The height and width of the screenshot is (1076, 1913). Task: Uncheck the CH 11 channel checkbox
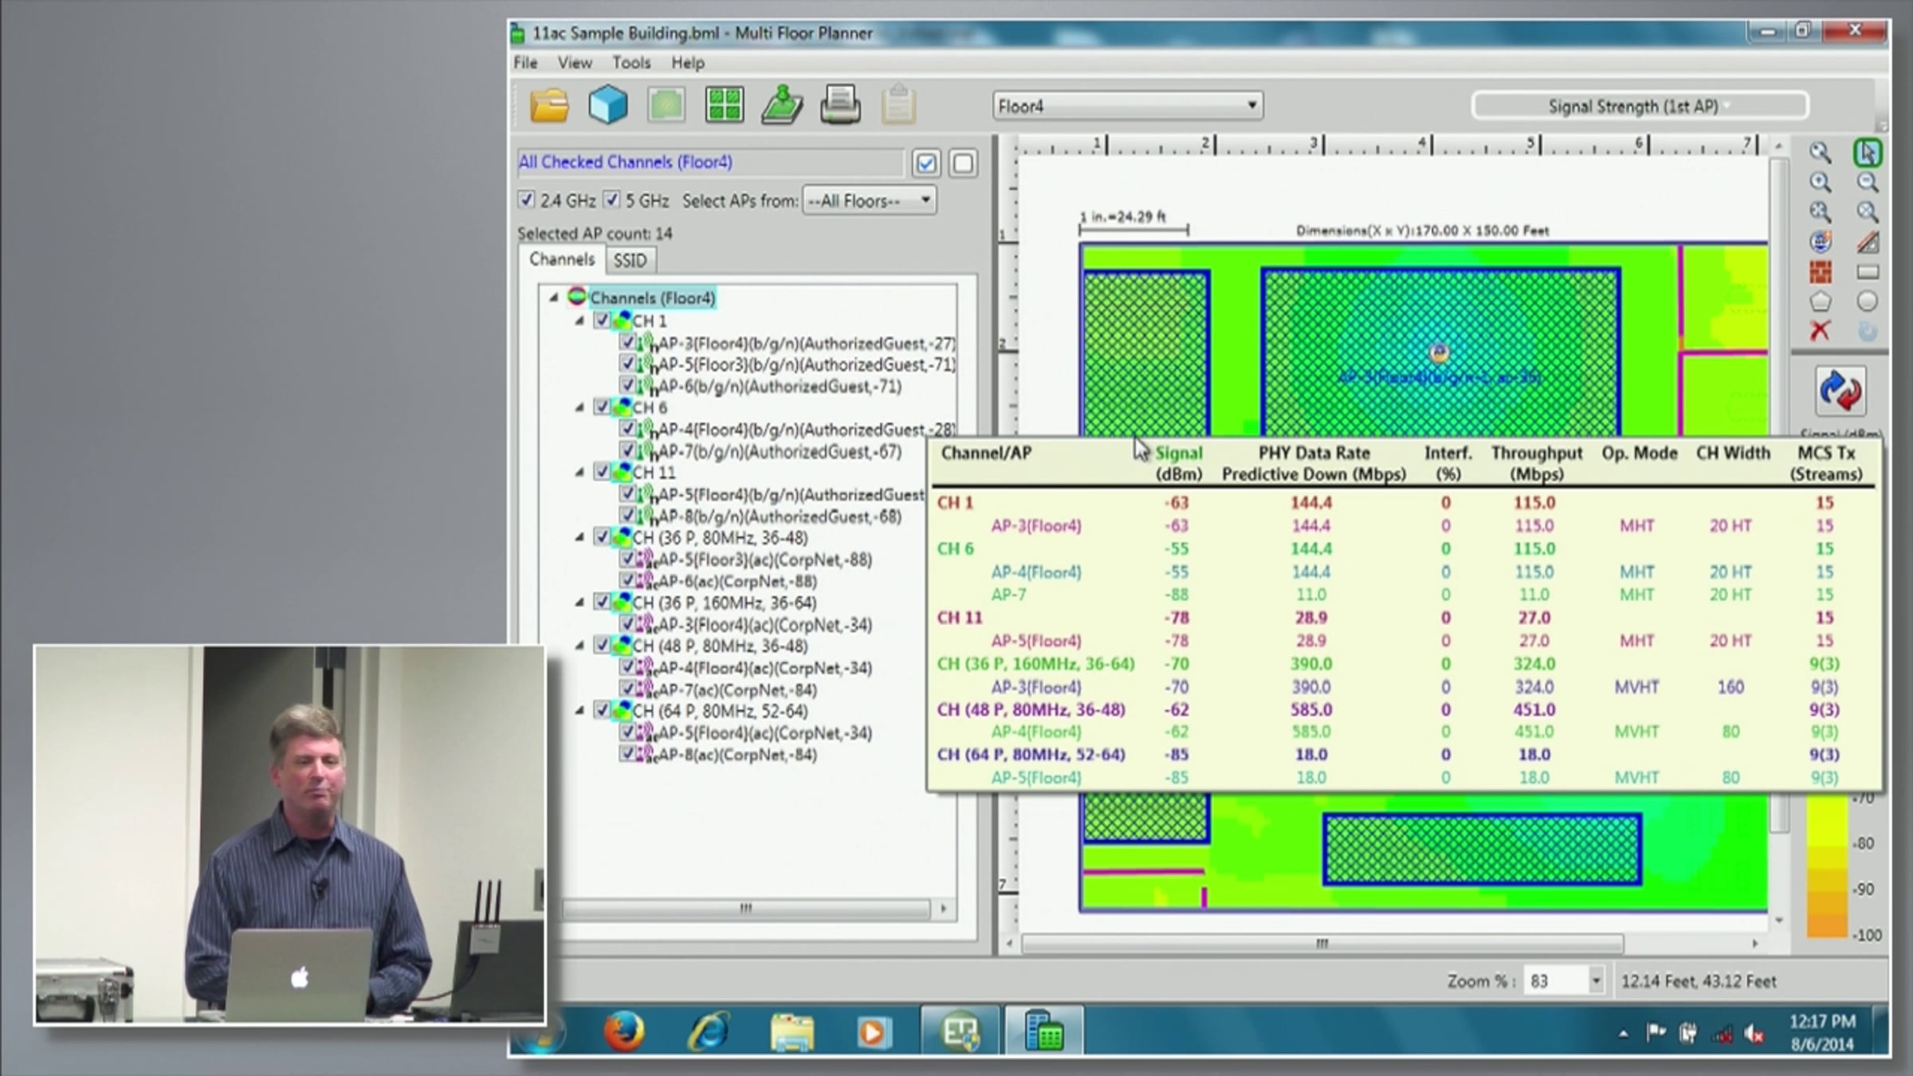click(602, 473)
